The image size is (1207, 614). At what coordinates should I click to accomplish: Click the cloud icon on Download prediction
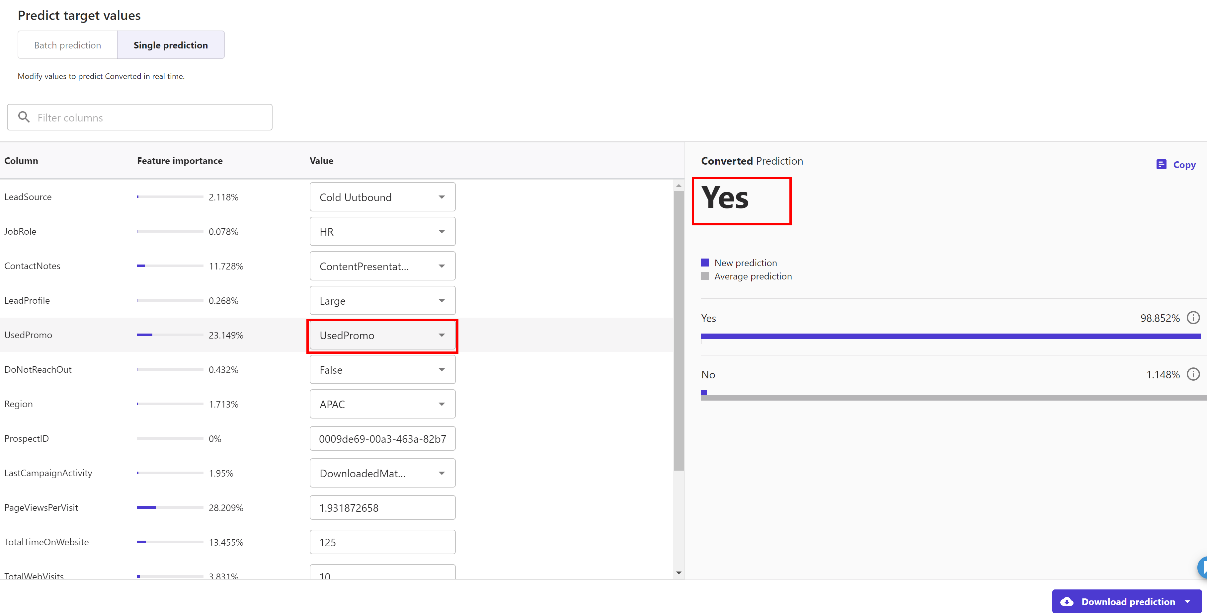[1067, 601]
